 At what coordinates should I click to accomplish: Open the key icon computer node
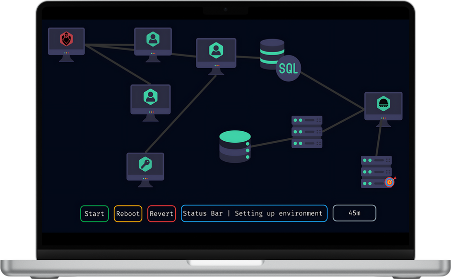(145, 167)
